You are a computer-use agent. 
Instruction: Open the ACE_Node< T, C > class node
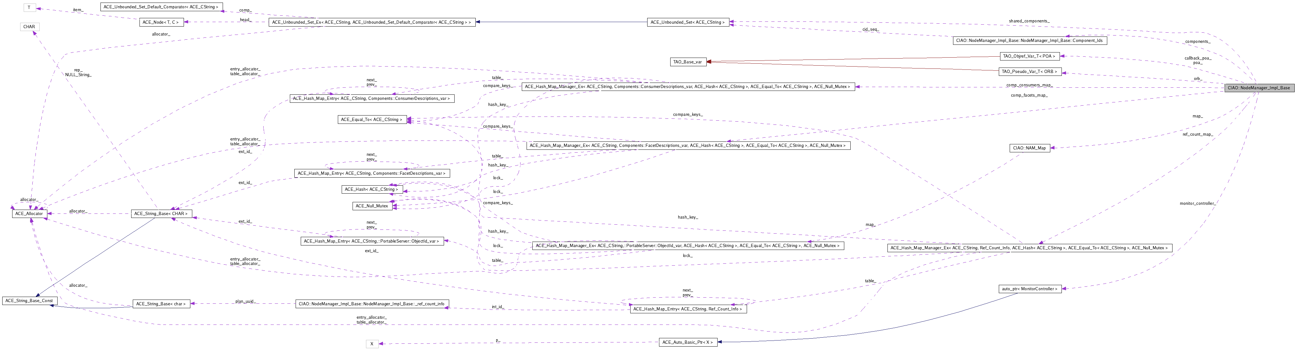pyautogui.click(x=161, y=22)
